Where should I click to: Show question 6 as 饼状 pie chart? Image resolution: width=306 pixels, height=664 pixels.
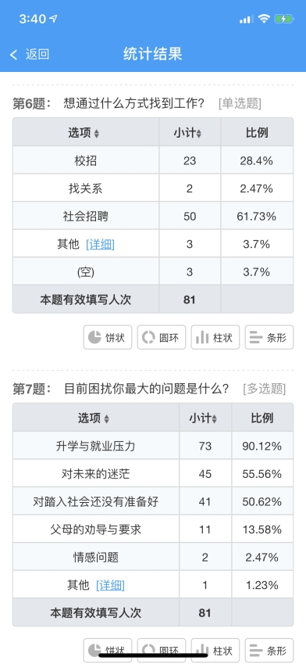[108, 337]
